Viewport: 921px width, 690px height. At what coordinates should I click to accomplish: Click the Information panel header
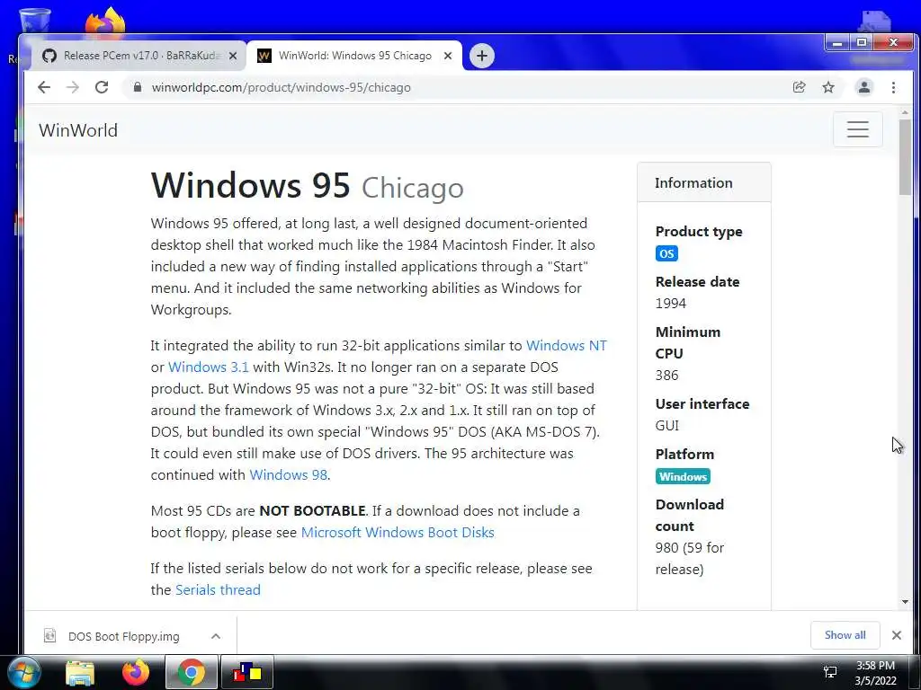pyautogui.click(x=703, y=182)
